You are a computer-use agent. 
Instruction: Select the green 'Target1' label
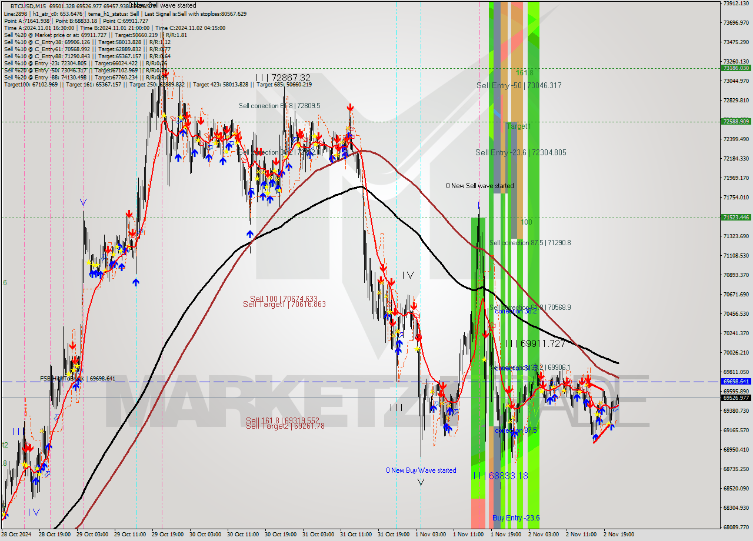[519, 126]
